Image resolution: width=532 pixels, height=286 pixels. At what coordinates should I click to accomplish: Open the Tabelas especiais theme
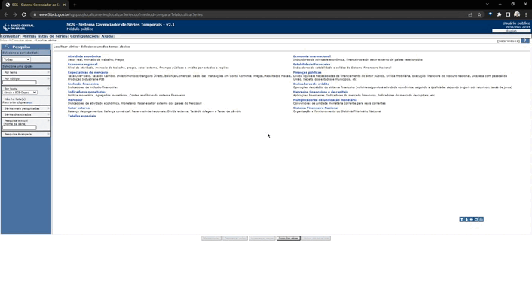pos(82,116)
